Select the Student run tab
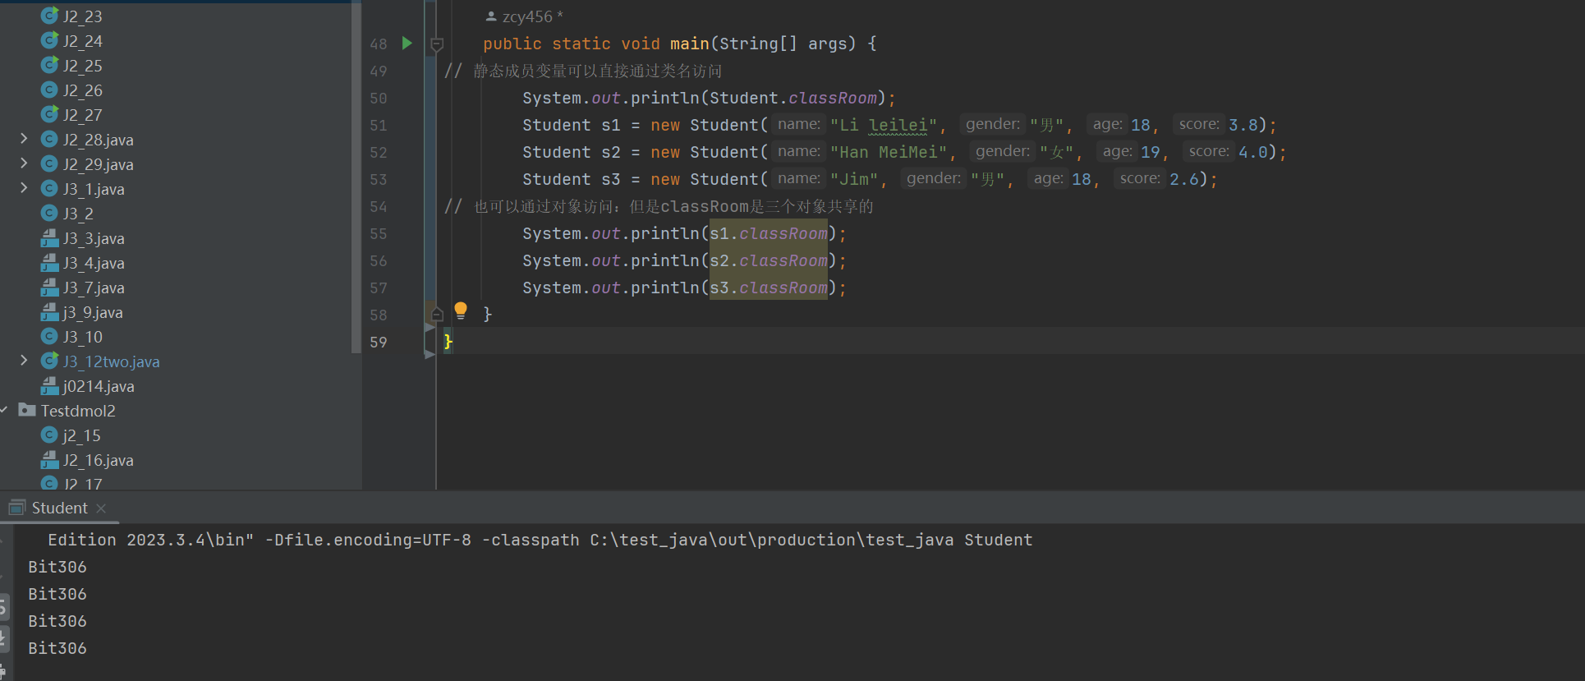Image resolution: width=1585 pixels, height=681 pixels. click(59, 508)
